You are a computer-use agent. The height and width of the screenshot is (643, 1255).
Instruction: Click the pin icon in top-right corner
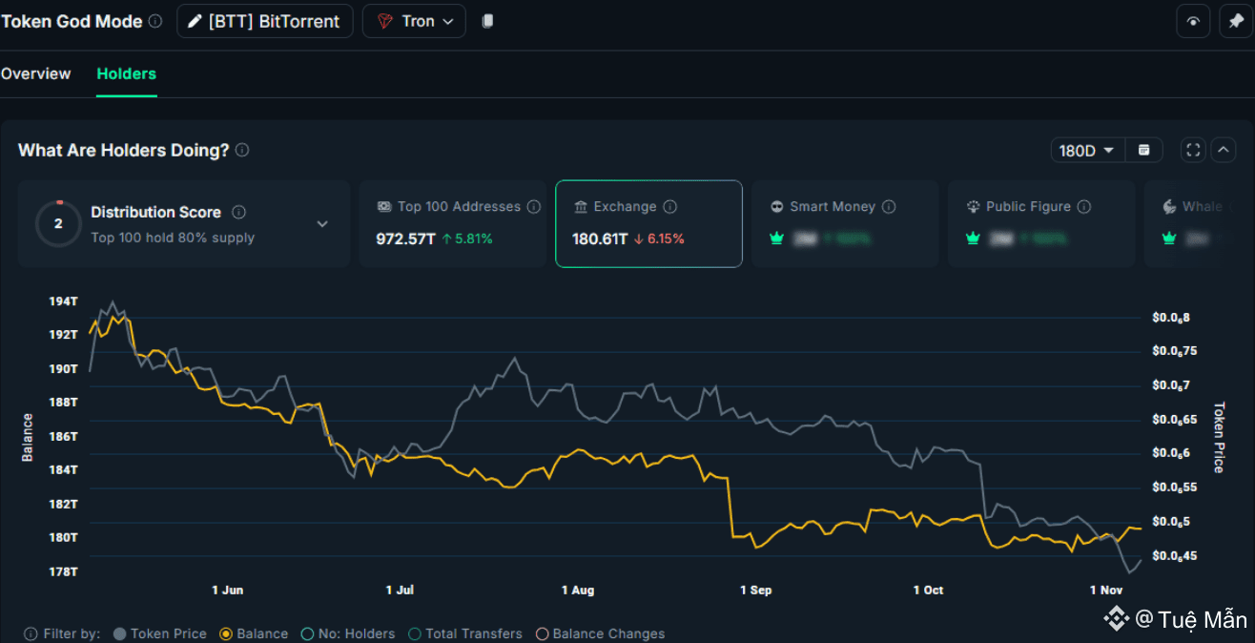tap(1237, 21)
